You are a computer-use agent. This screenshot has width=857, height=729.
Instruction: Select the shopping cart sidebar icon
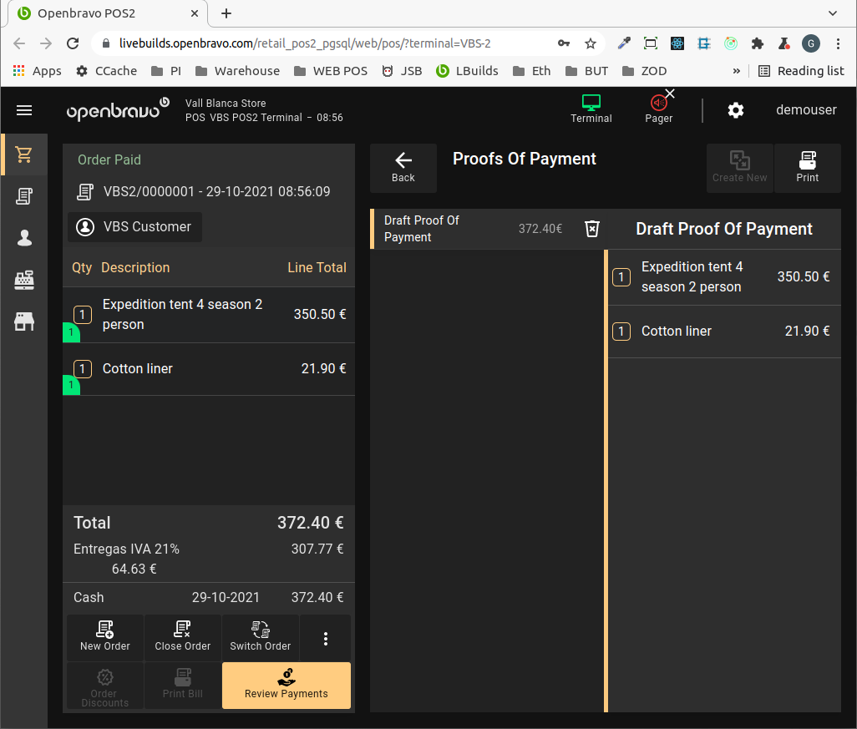(x=24, y=154)
